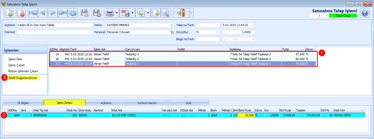Click the green Talep Onay status label
Image resolution: width=374 pixels, height=139 pixels.
pyautogui.click(x=343, y=16)
